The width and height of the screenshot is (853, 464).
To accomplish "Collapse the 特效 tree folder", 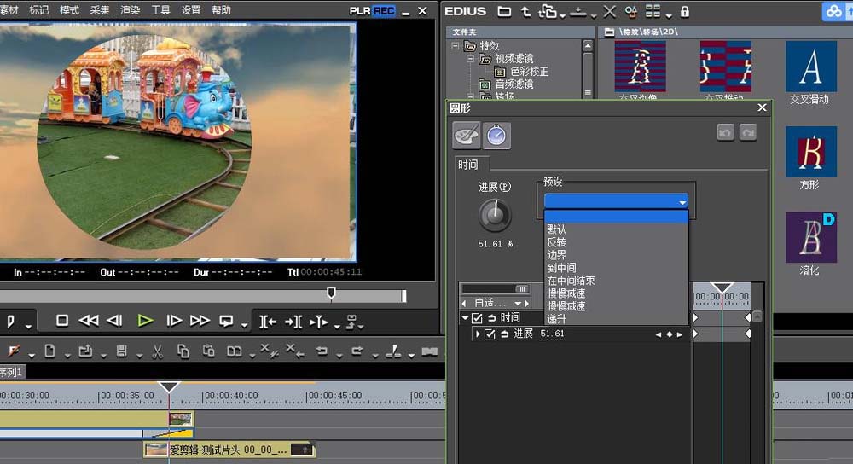I will [456, 46].
